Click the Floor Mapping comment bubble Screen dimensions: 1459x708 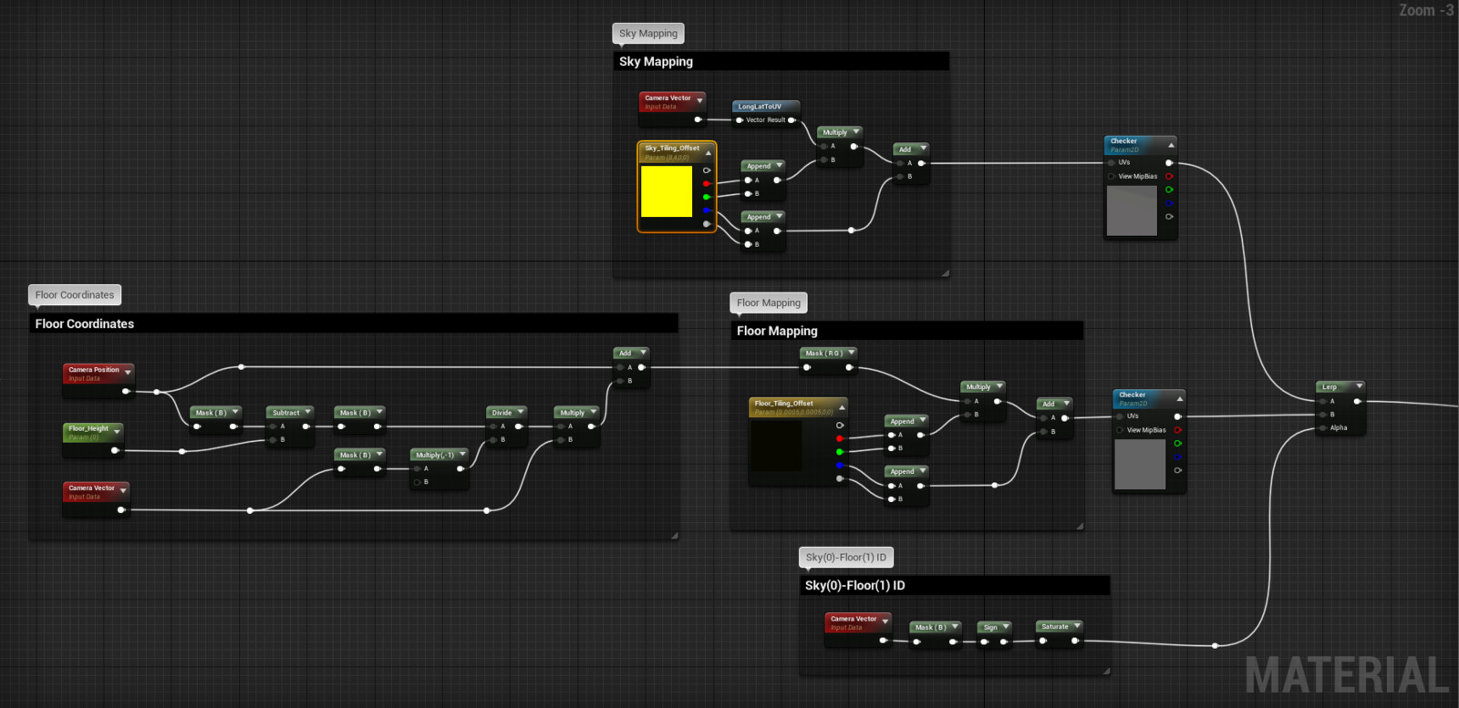click(769, 303)
